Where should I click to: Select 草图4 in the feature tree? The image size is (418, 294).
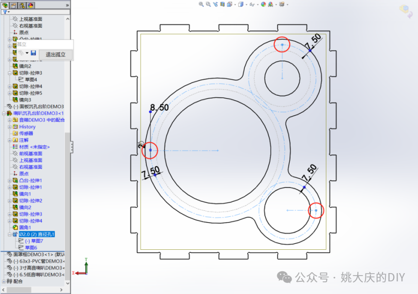[31, 80]
